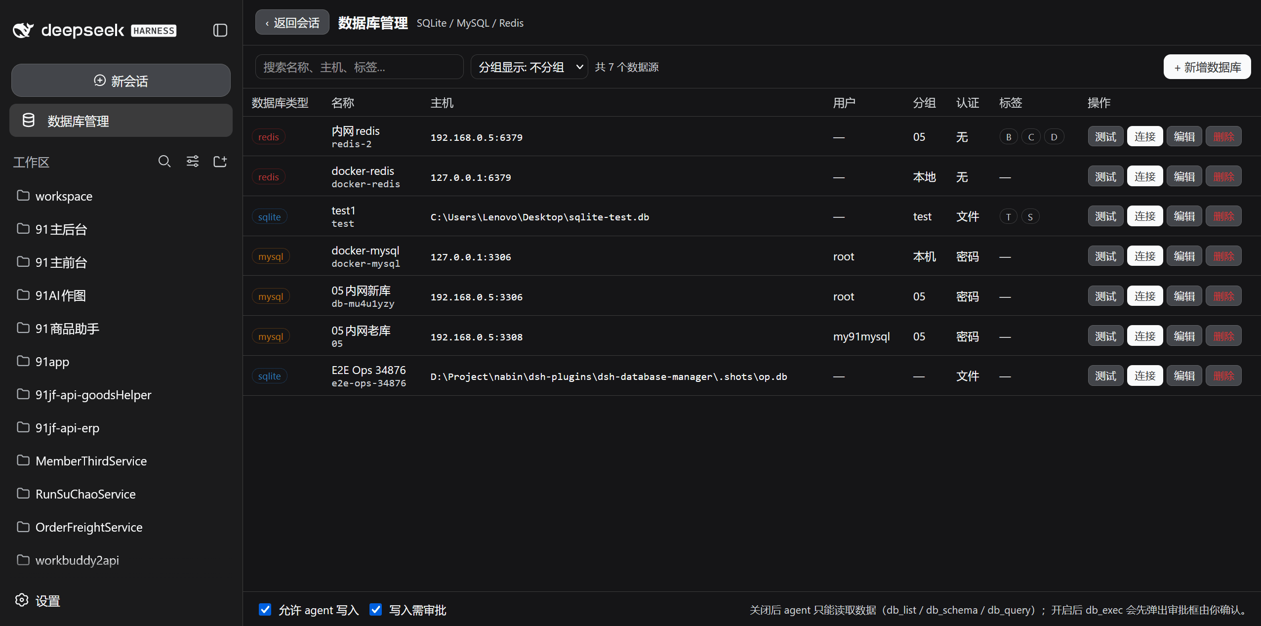Connect to 05内网新库 database
1261x626 pixels.
pyautogui.click(x=1145, y=296)
